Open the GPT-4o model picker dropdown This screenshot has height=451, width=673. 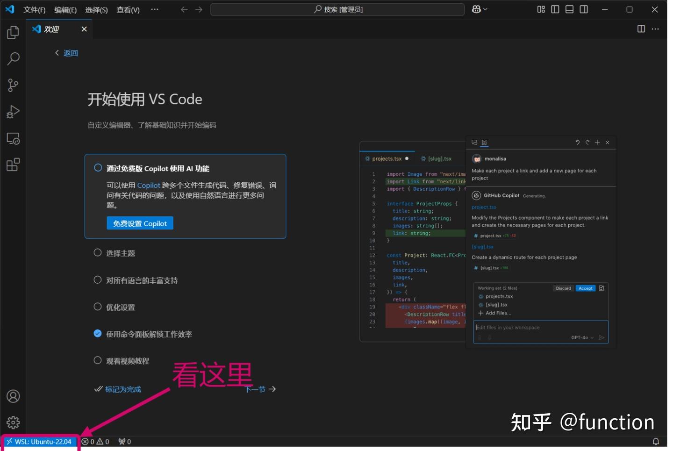pyautogui.click(x=582, y=337)
